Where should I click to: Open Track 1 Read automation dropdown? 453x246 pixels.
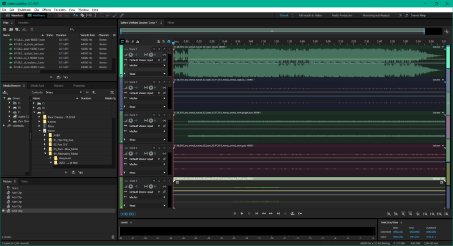(x=147, y=74)
